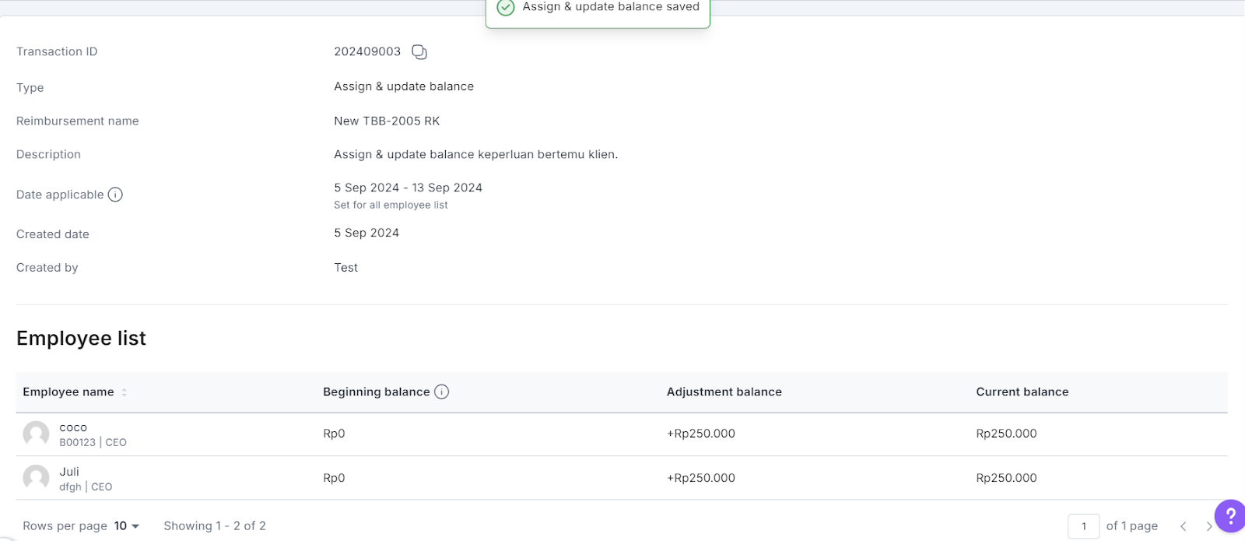The width and height of the screenshot is (1245, 541).
Task: Go to the previous page with left chevron
Action: coord(1183,526)
